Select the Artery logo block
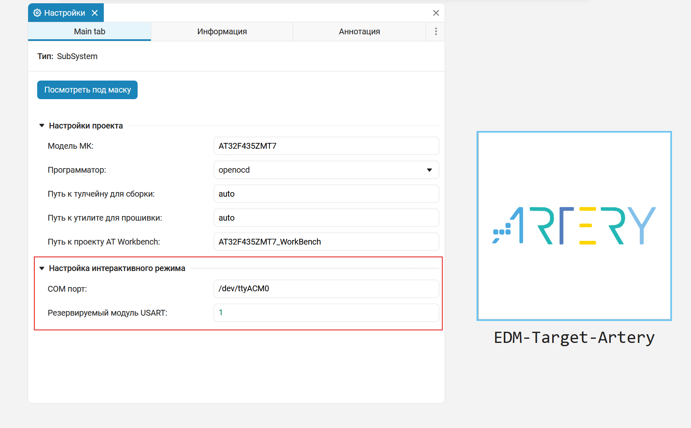 click(574, 226)
